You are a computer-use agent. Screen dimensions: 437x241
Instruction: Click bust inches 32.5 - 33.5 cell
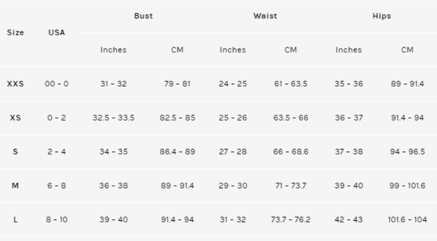coord(113,117)
